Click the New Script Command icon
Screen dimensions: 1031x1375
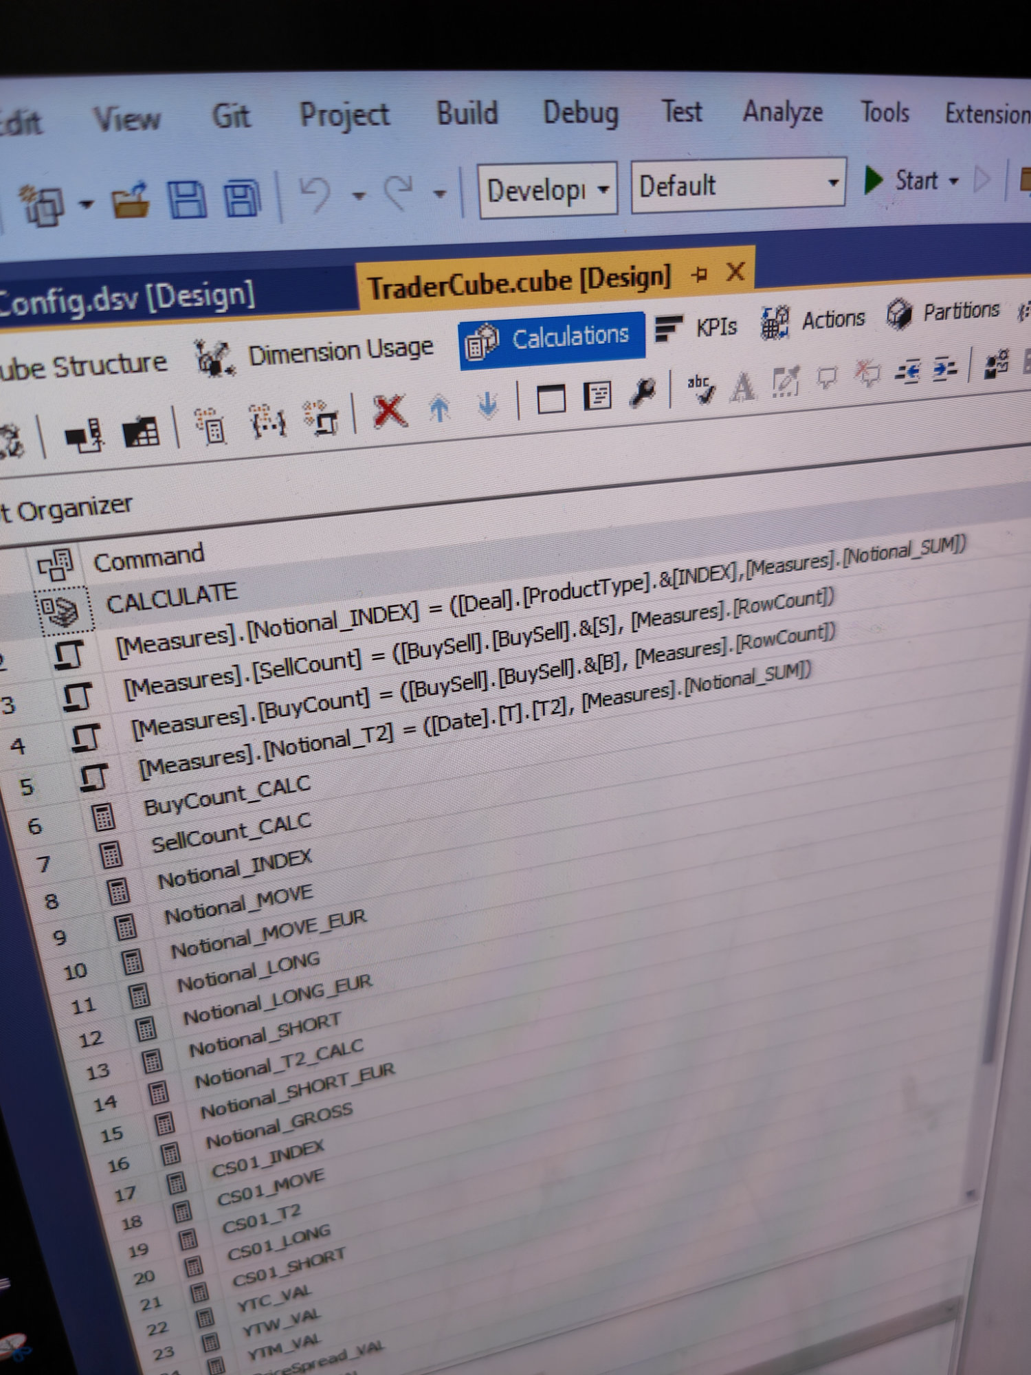[x=322, y=417]
